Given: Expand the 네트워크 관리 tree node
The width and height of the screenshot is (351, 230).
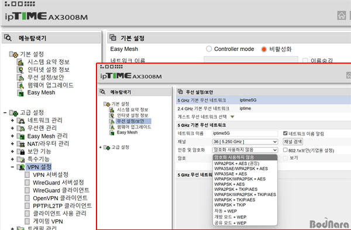Looking at the screenshot, I should [x=12, y=121].
